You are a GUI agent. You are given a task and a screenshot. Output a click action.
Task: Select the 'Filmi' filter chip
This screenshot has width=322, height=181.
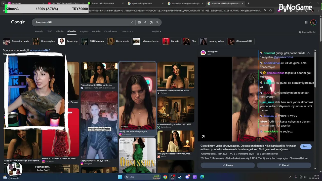190,41
